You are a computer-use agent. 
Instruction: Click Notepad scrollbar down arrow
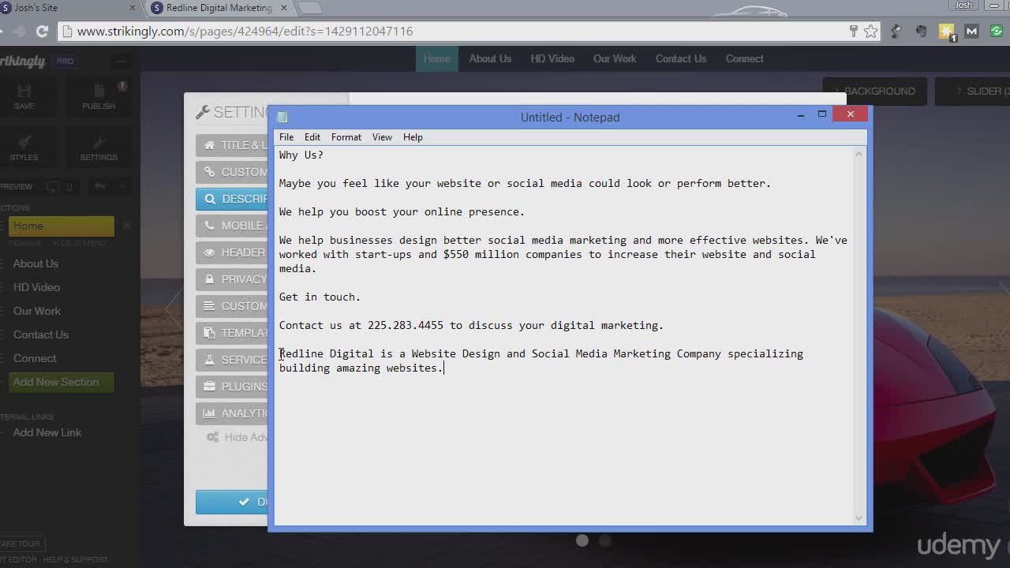pyautogui.click(x=859, y=518)
